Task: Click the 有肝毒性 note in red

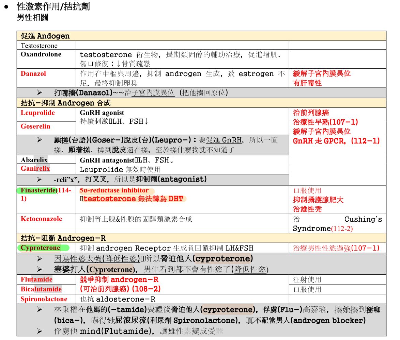Action: (x=307, y=83)
